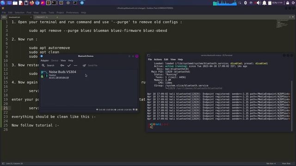Open the View menu in the terminal window
The image size is (296, 166).
coord(173,59)
